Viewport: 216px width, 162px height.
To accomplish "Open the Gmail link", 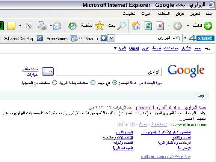I will [x=134, y=48].
